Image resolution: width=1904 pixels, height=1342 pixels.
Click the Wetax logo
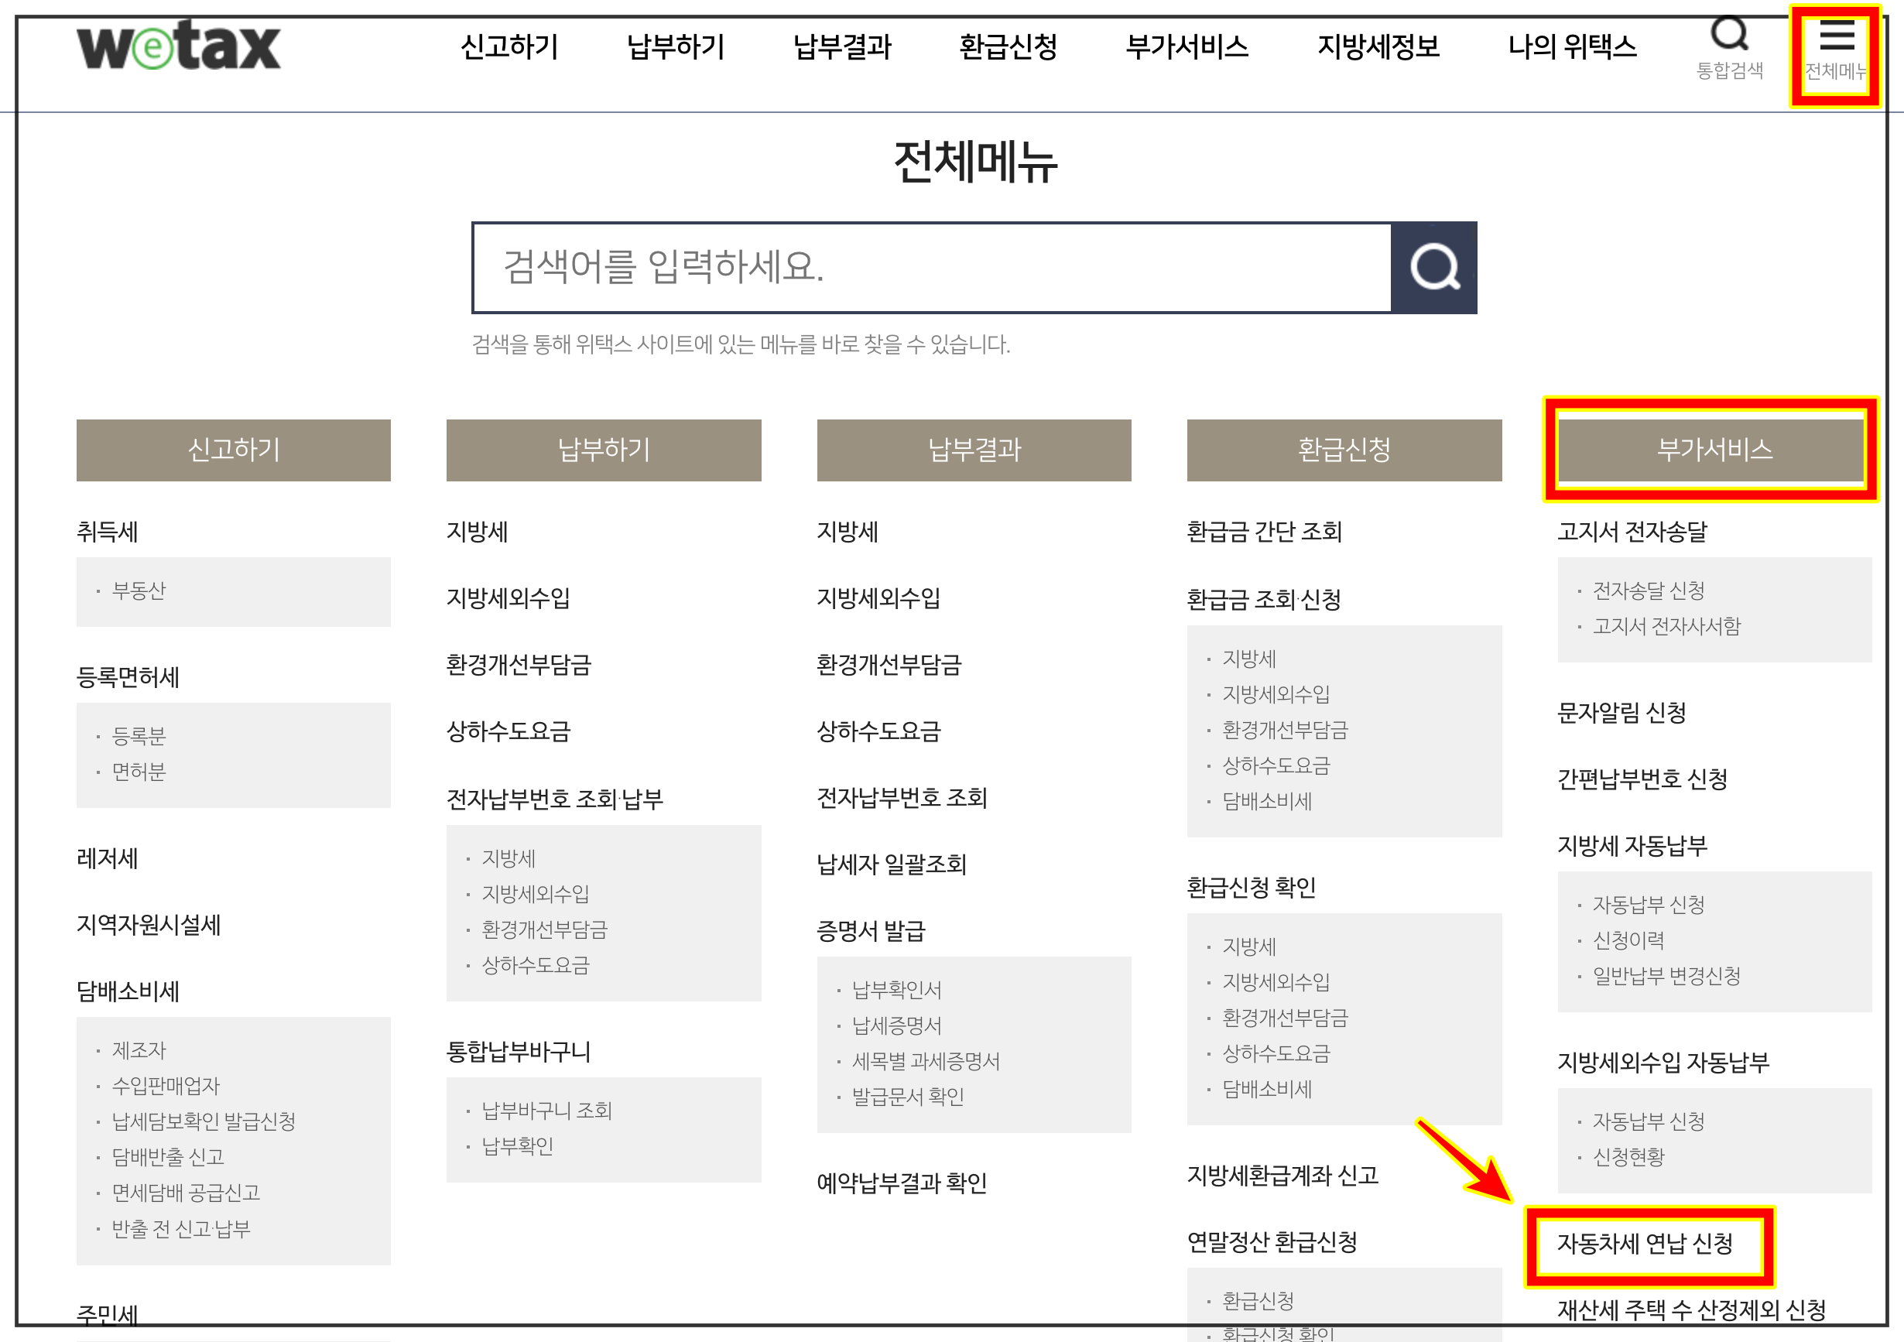[178, 46]
